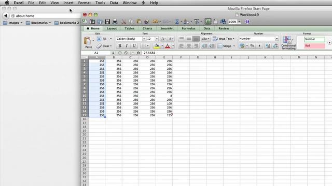Click the Print icon in toolbar
332x186 pixels.
pos(115,21)
